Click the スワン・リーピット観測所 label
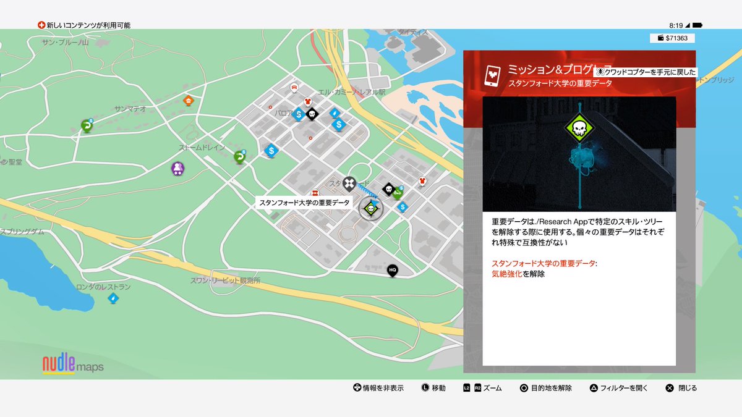Screen dimensions: 742x417 coord(226,280)
